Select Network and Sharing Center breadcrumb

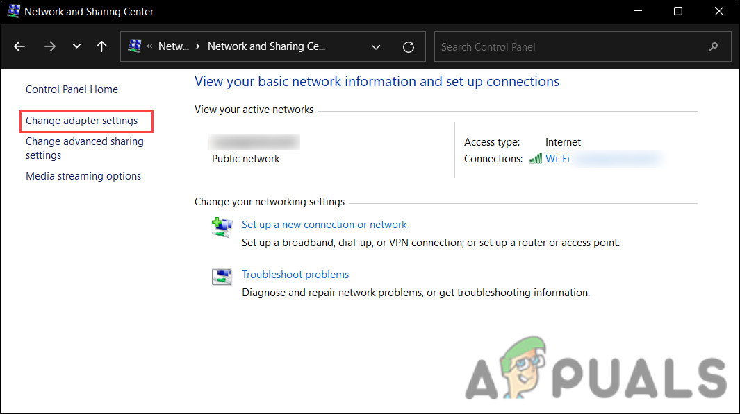coord(266,46)
